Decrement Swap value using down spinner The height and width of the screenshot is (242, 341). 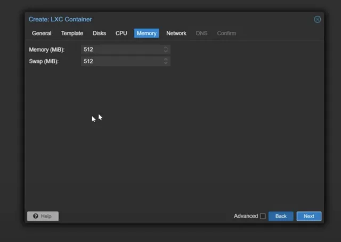click(166, 63)
